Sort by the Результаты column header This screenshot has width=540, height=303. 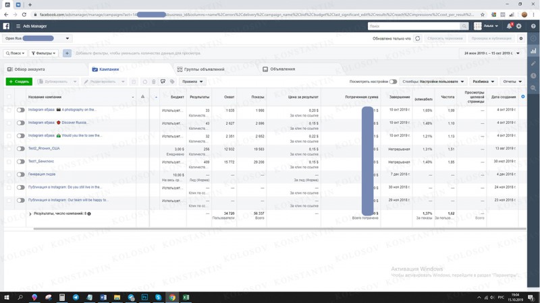pos(199,97)
